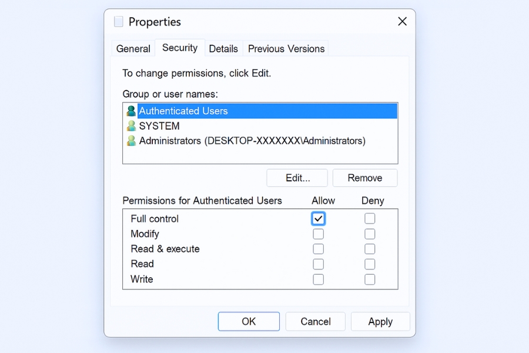Click the Administrators group icon

tap(131, 141)
